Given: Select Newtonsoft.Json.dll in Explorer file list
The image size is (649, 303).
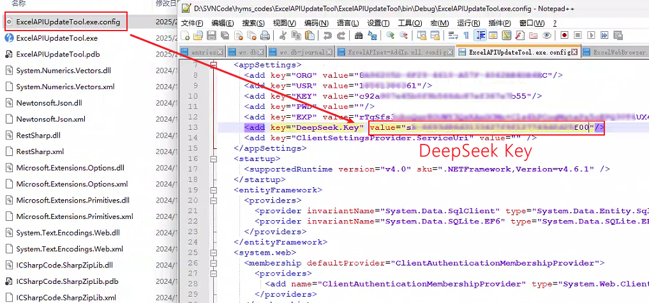Looking at the screenshot, I should pyautogui.click(x=49, y=102).
